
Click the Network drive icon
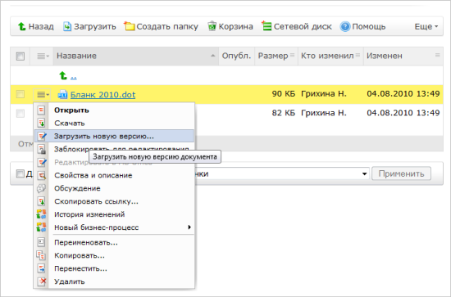pyautogui.click(x=266, y=26)
